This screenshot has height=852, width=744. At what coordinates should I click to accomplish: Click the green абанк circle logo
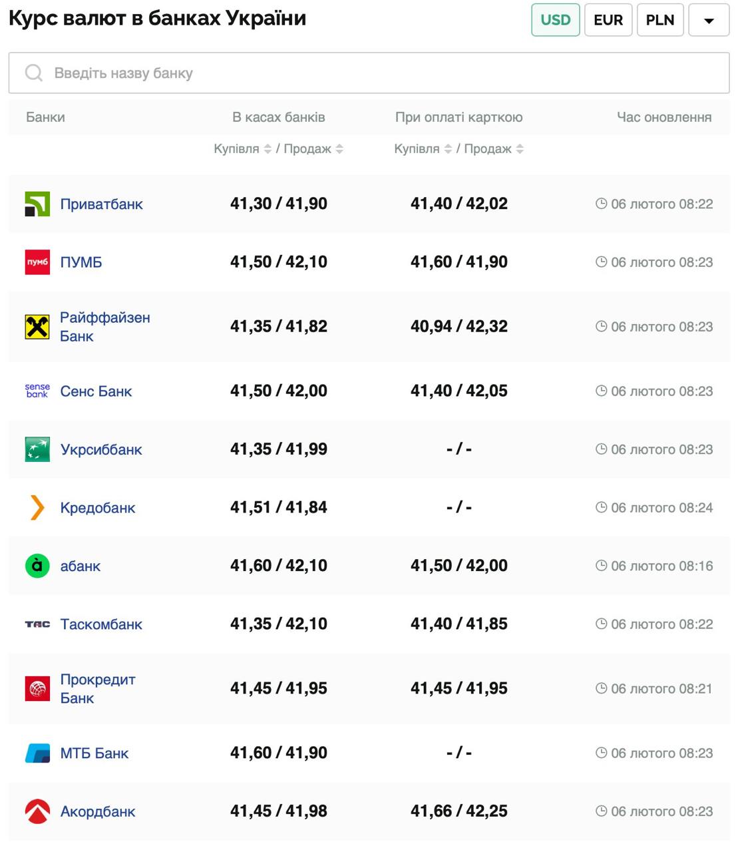(37, 566)
